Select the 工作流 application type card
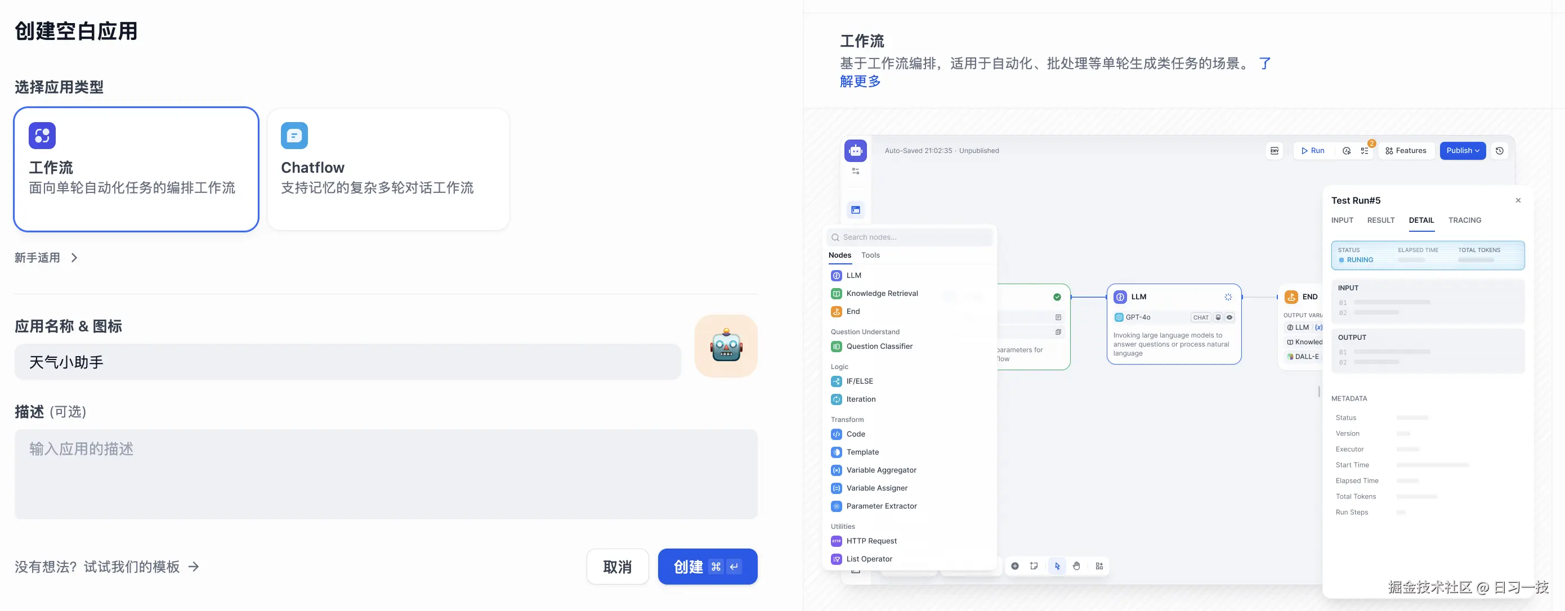Viewport: 1565px width, 611px height. (x=136, y=169)
